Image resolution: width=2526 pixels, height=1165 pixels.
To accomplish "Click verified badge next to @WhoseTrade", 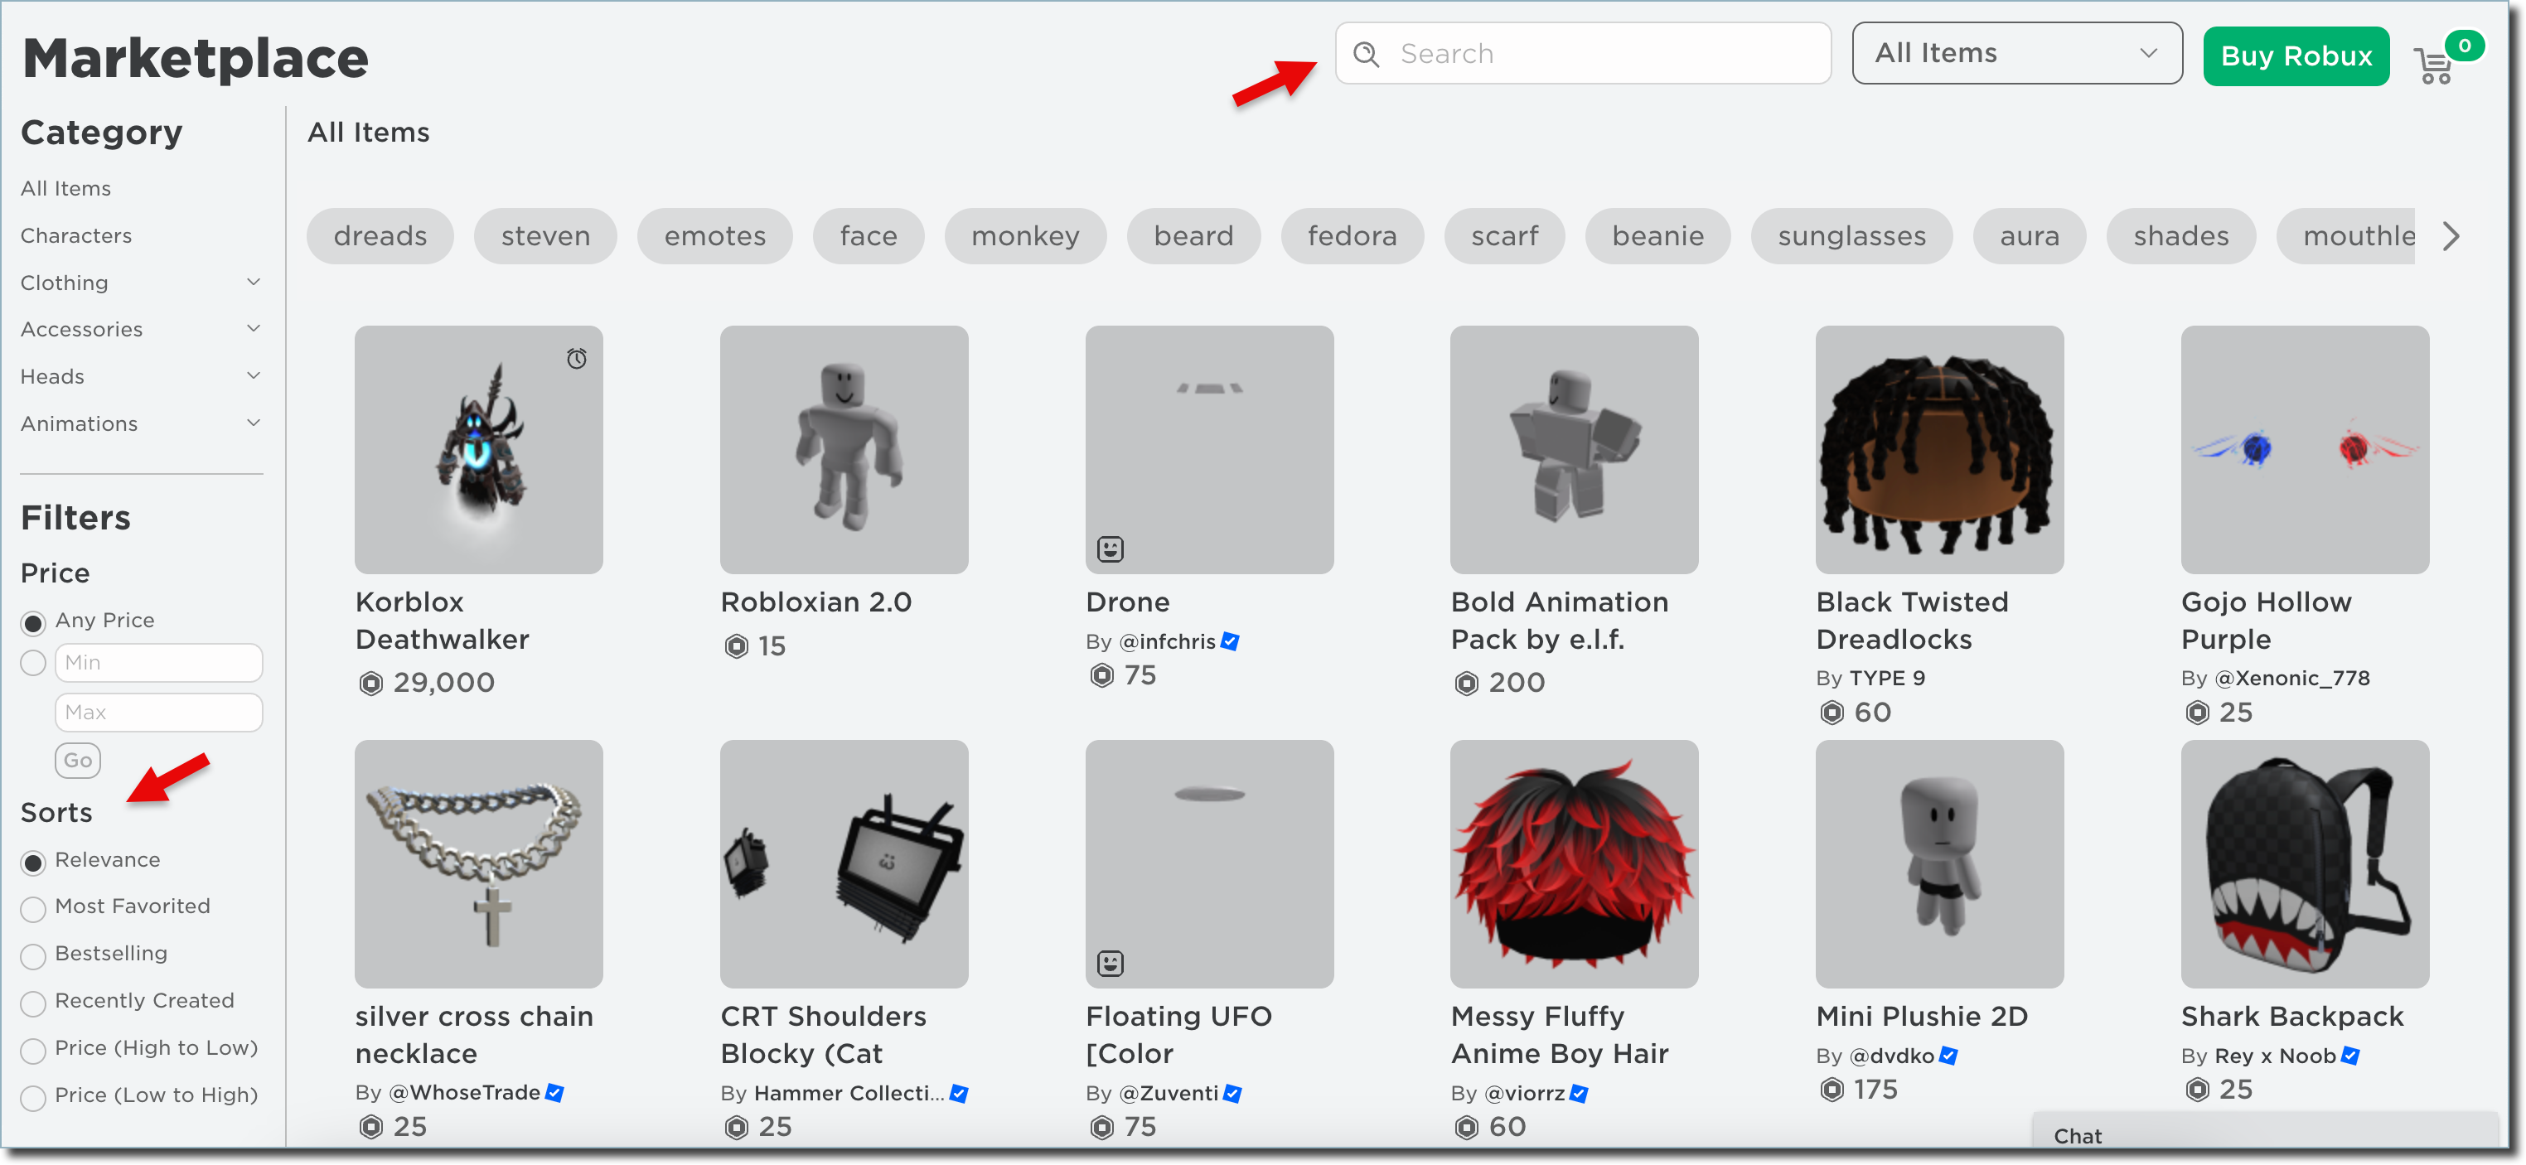I will [554, 1092].
